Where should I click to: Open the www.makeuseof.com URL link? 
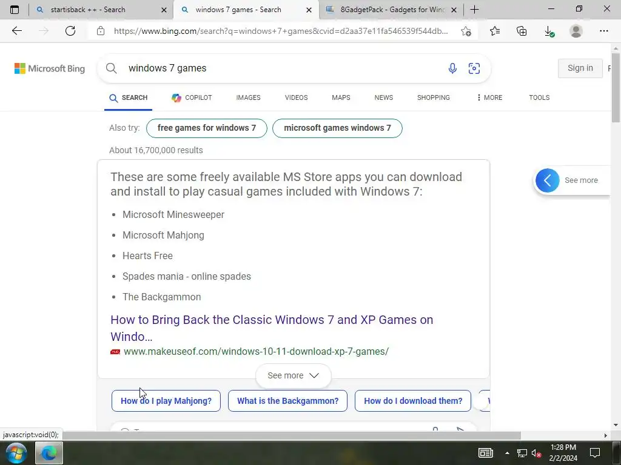[x=257, y=352]
